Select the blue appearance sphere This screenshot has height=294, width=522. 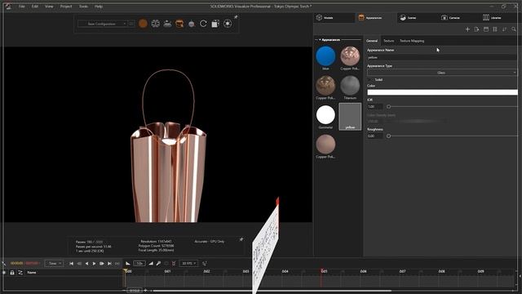click(325, 56)
